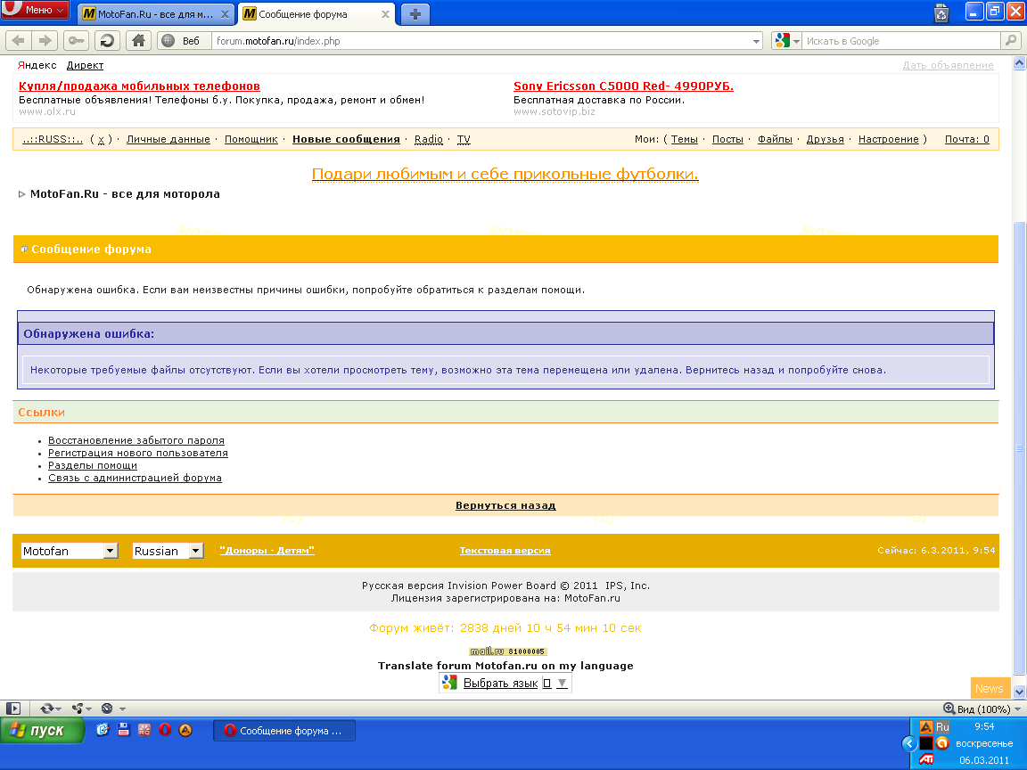Click Вернуться назад
This screenshot has height=770, width=1027.
tap(505, 505)
